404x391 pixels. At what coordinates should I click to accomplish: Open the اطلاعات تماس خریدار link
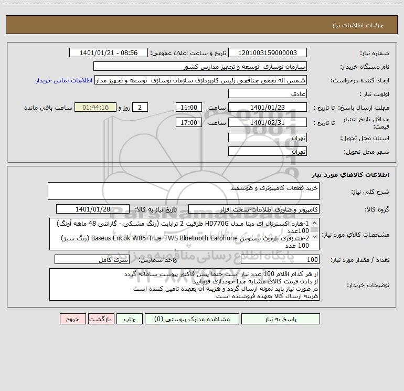click(x=64, y=80)
